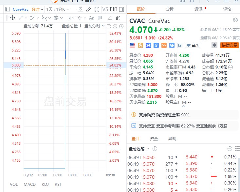240x192 pixels.
Task: Expand the range span tool dropdown
Action: coord(73,18)
